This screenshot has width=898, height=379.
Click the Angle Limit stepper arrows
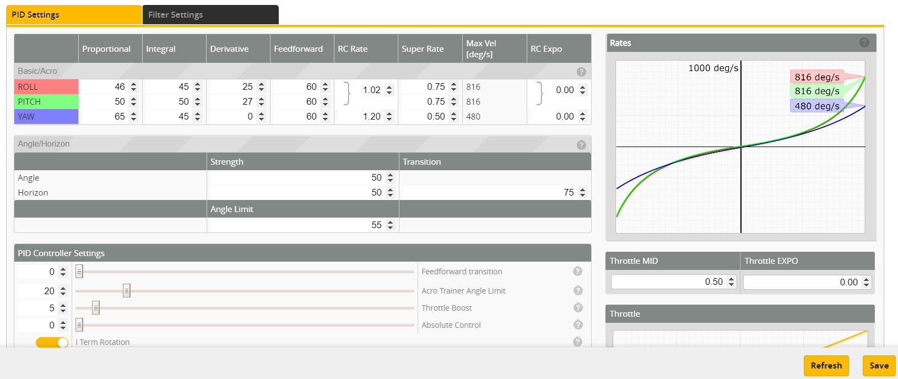click(391, 225)
